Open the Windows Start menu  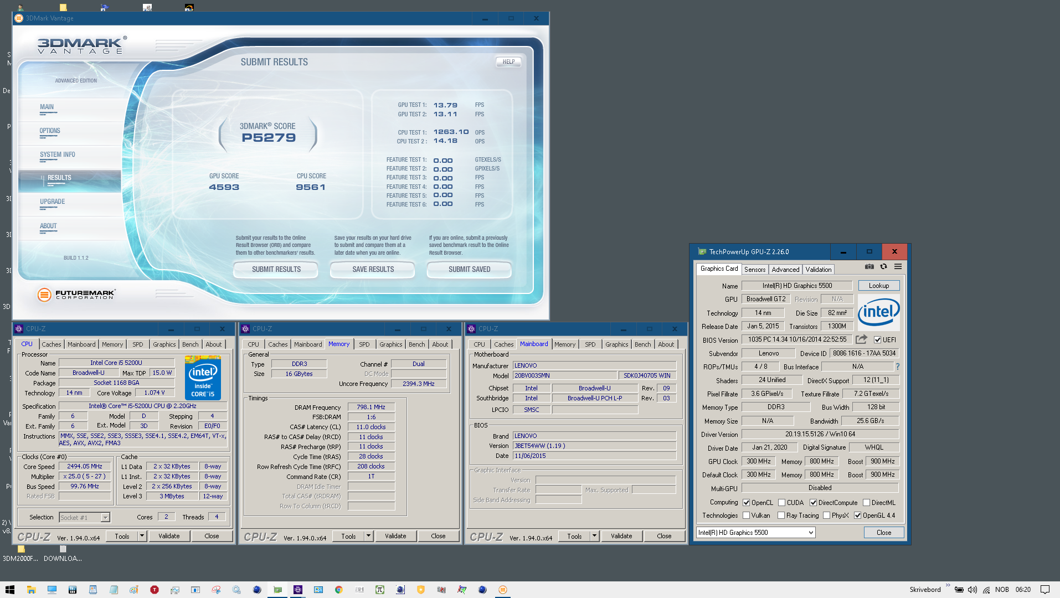pos(10,590)
